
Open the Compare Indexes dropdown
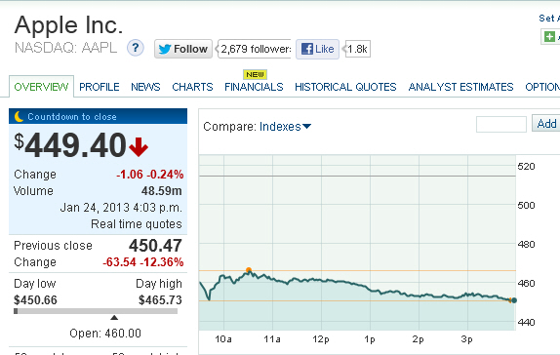point(280,127)
